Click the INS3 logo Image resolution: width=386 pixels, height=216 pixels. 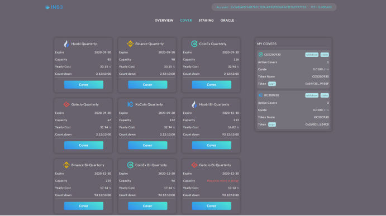54,7
